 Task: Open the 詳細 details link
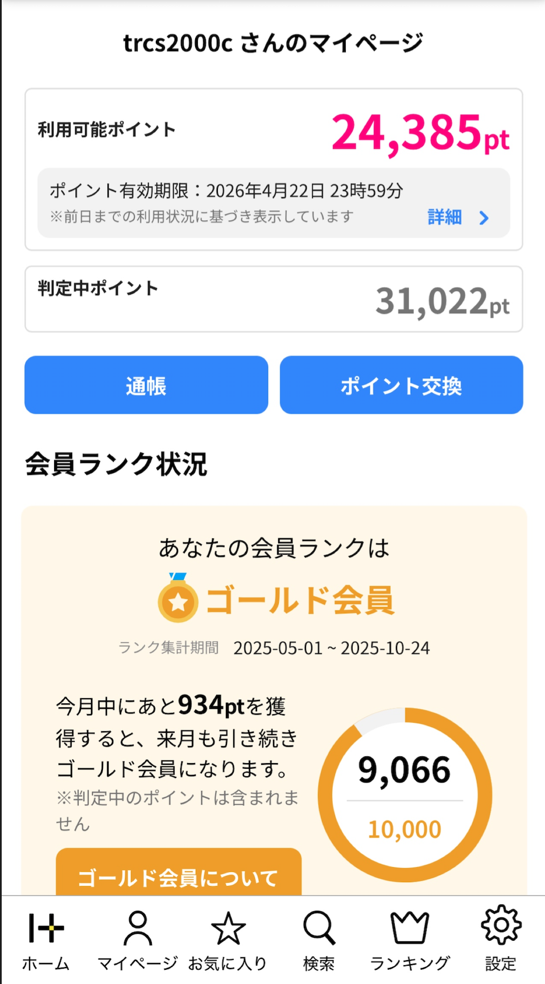click(x=445, y=218)
